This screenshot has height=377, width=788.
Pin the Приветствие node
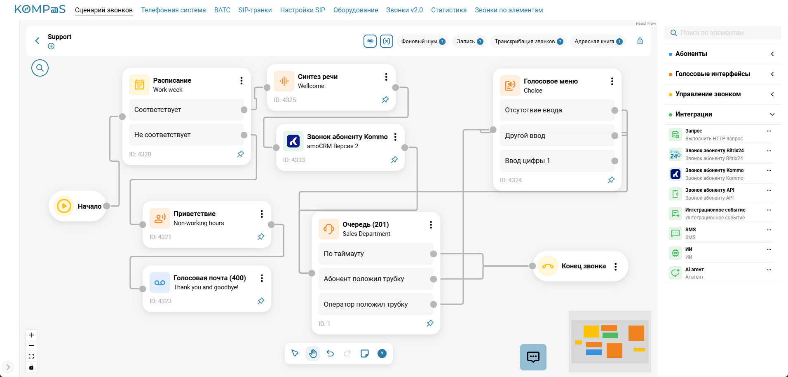[x=261, y=237]
